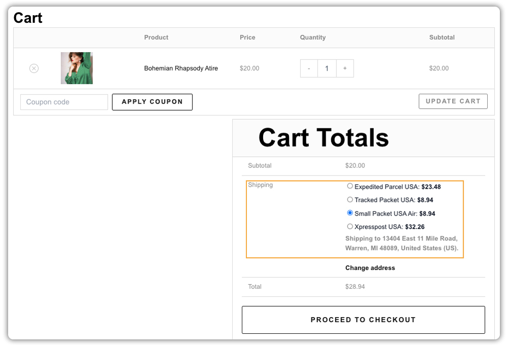Open the Change address link

click(370, 268)
